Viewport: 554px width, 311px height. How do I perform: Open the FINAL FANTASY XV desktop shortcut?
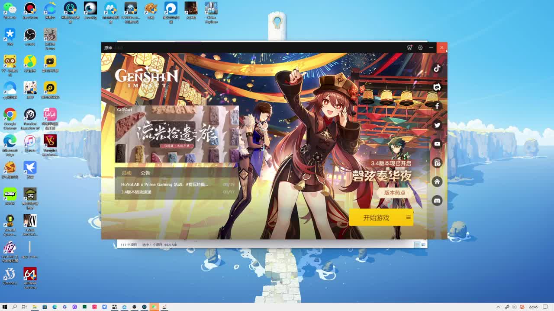[30, 225]
